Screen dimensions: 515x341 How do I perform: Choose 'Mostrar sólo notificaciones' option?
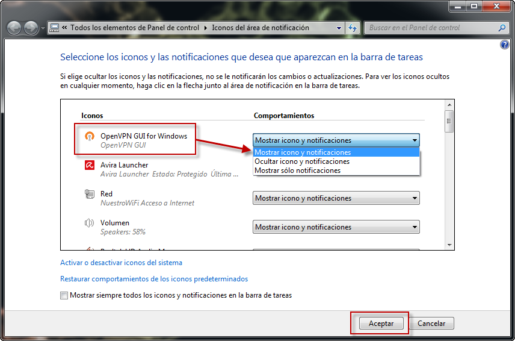(x=336, y=170)
